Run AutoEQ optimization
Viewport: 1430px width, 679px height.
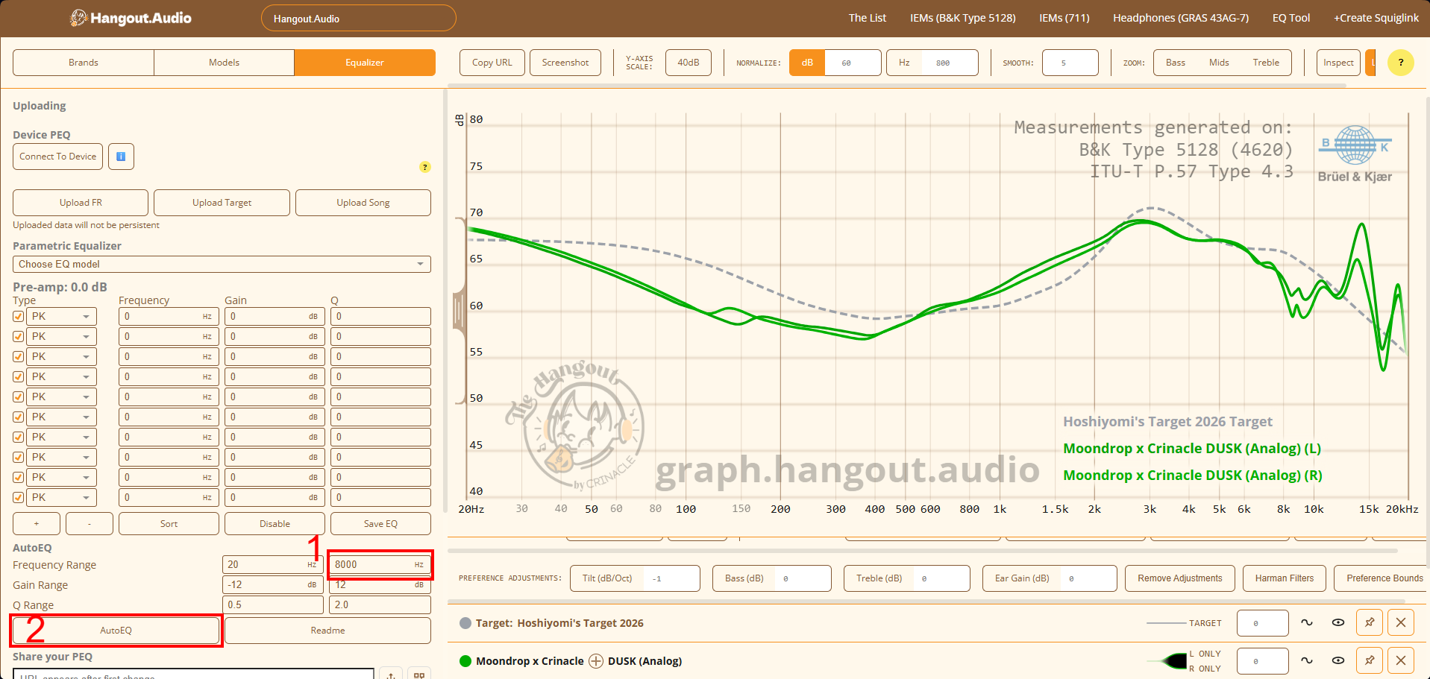pyautogui.click(x=115, y=630)
